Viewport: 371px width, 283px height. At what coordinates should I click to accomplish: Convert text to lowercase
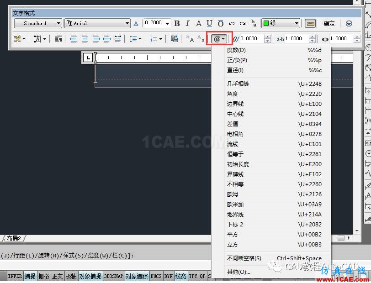pyautogui.click(x=201, y=38)
